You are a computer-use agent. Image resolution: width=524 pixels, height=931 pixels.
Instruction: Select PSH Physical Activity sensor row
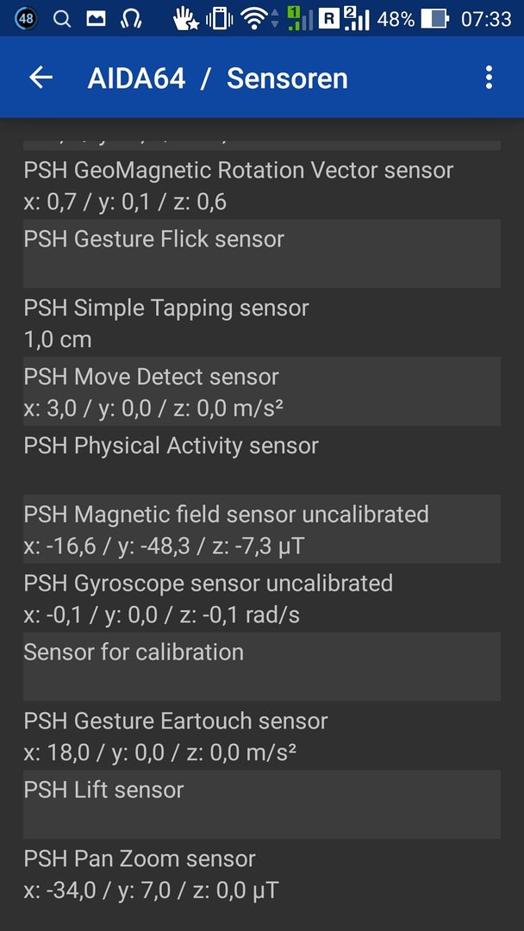(262, 460)
